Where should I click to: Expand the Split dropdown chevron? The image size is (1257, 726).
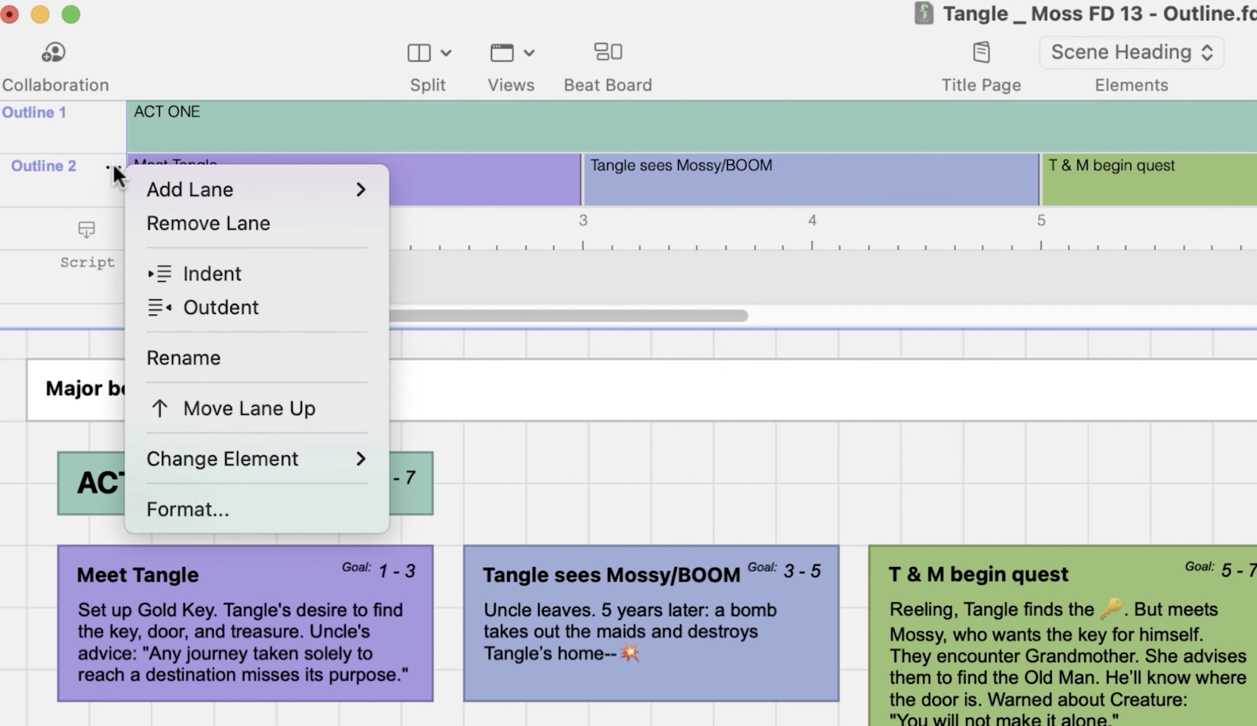(x=446, y=53)
